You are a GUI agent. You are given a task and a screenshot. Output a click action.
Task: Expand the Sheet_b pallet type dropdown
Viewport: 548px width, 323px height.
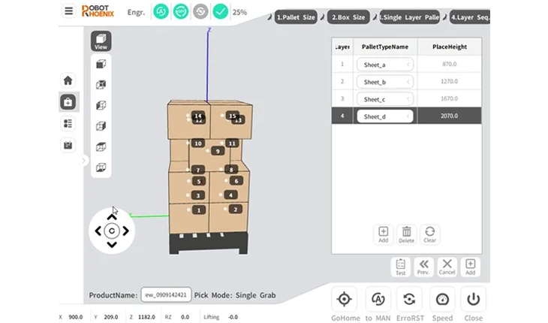click(385, 82)
